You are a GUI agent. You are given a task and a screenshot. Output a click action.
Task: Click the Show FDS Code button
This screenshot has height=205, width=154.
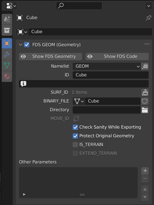[x=117, y=57]
